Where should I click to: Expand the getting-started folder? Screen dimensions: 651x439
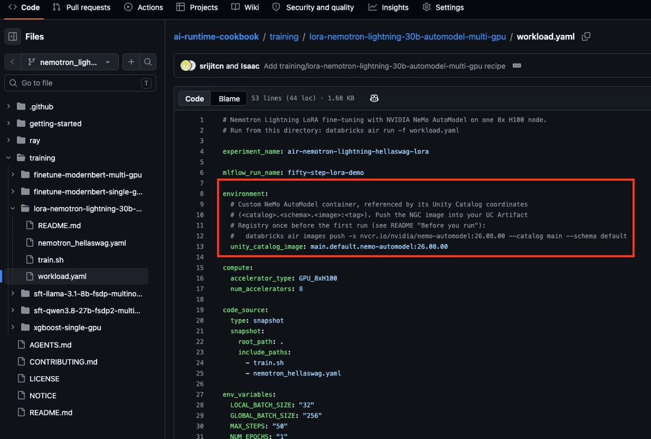[x=9, y=123]
